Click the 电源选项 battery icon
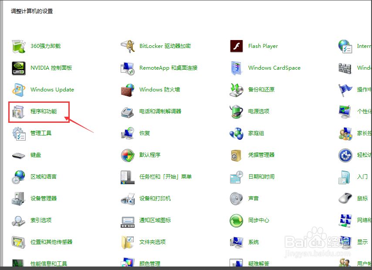Viewport: 372px width, 270px height. point(236,111)
